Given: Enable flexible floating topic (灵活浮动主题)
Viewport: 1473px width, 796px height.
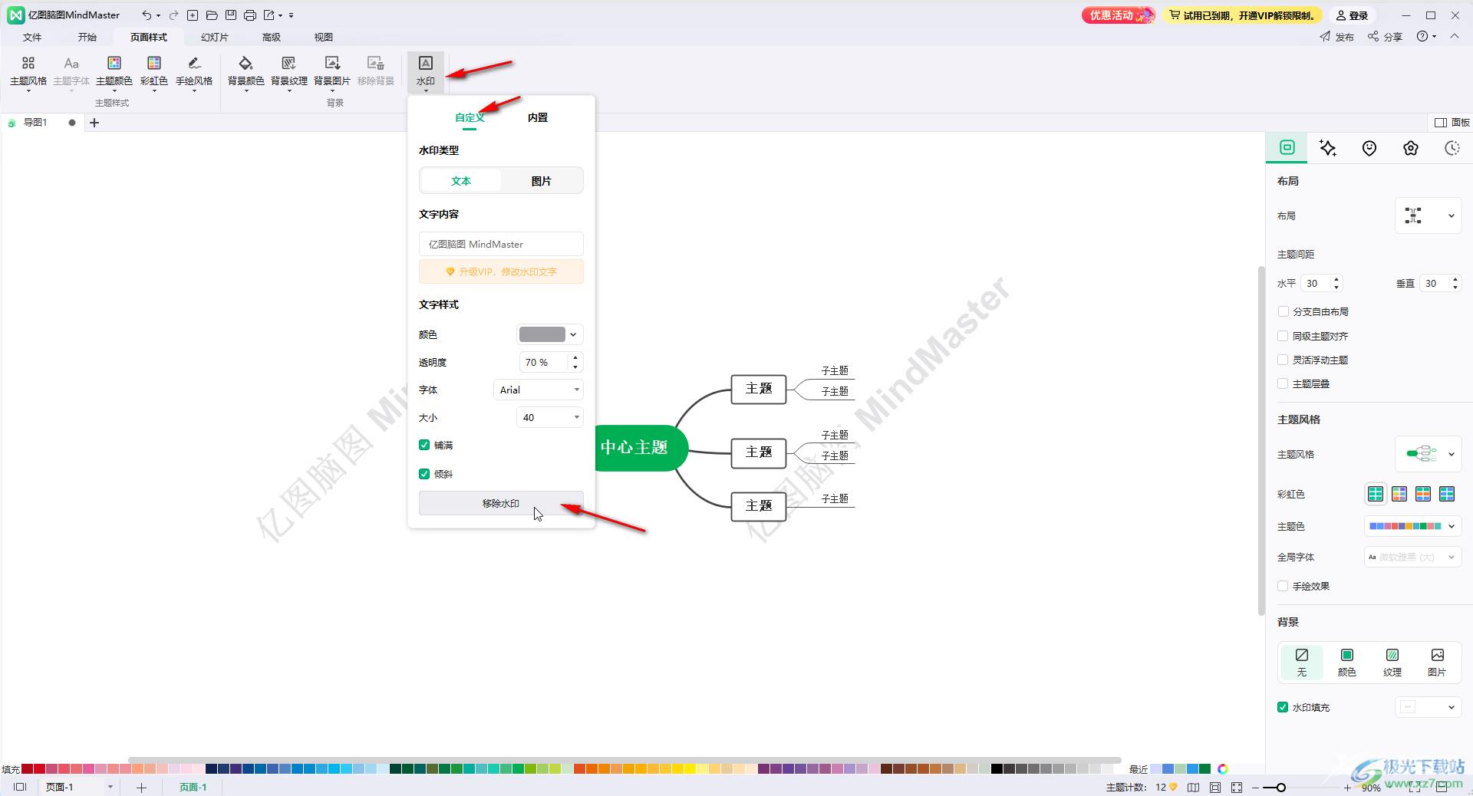Looking at the screenshot, I should [1283, 360].
